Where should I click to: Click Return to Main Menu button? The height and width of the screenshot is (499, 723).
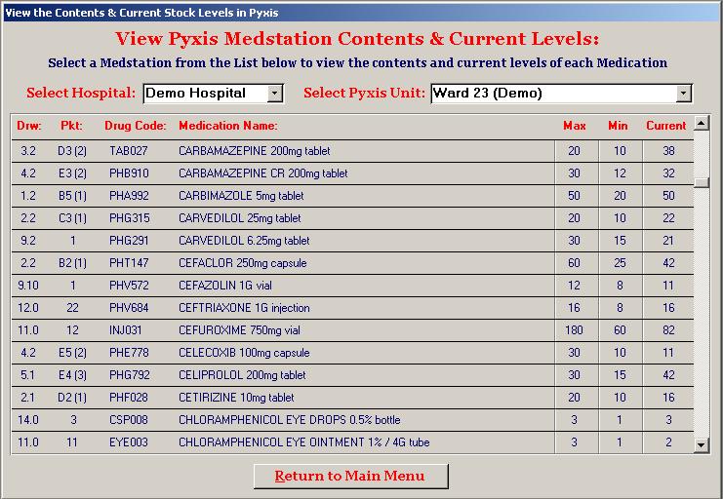point(350,476)
